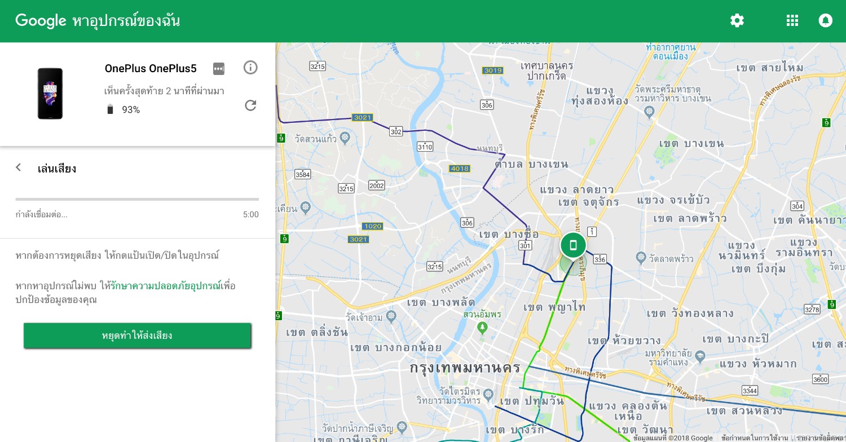Click the play-sound progress bar
Screen dimensions: 846x442
coord(137,199)
